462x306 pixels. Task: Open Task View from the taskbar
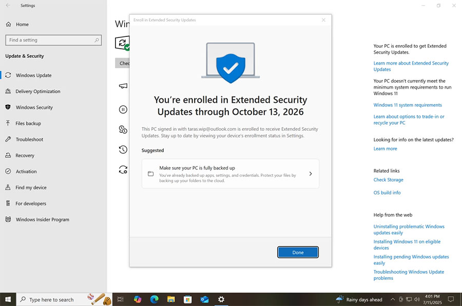pyautogui.click(x=120, y=299)
